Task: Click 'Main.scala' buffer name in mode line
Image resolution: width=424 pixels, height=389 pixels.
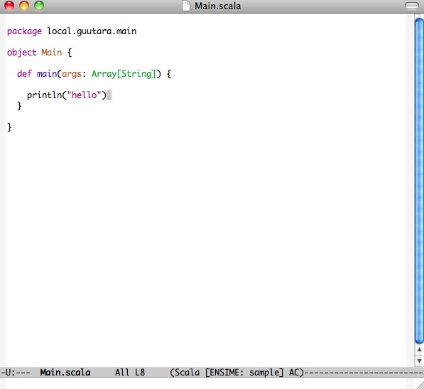Action: (65, 373)
